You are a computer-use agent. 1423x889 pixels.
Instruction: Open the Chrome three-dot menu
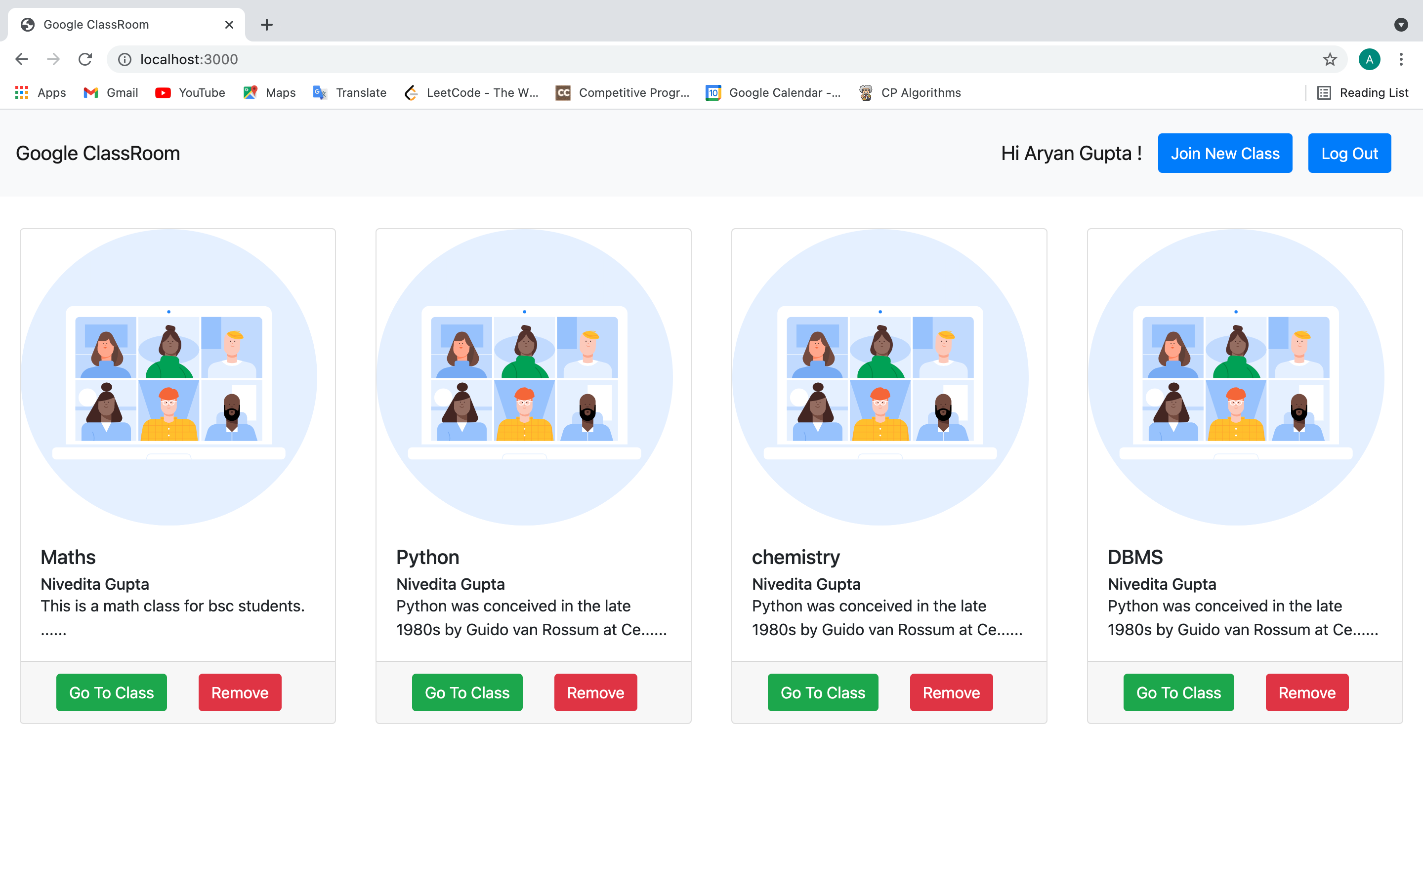[x=1401, y=59]
